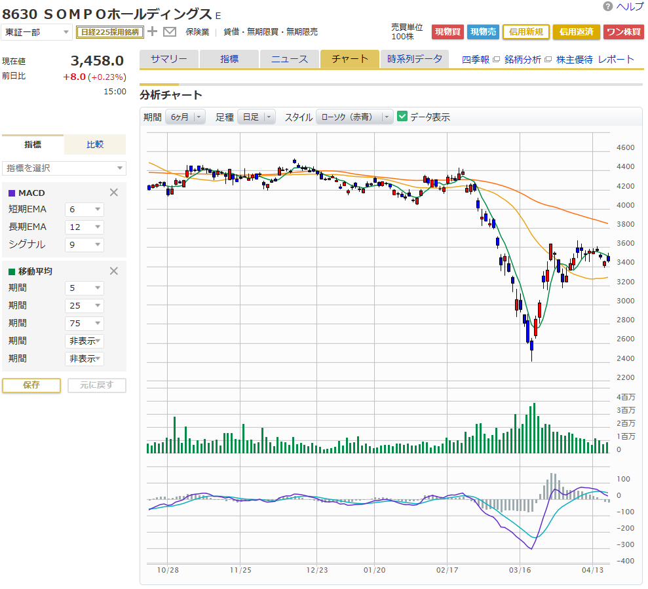The width and height of the screenshot is (648, 589).
Task: Click the purple MACD color square
Action: click(12, 193)
